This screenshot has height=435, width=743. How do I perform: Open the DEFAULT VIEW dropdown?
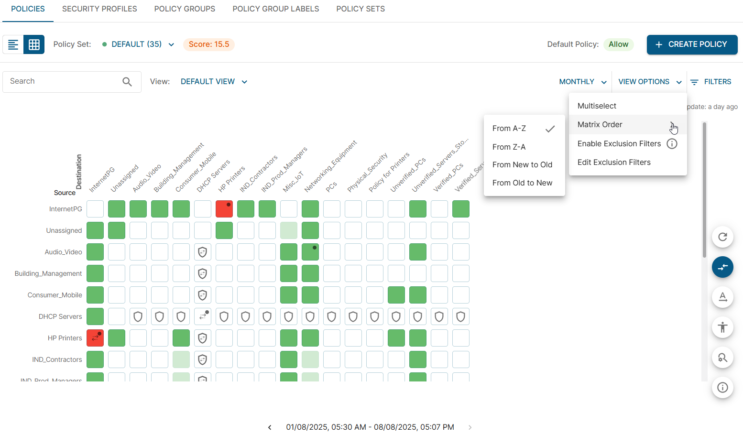(214, 82)
